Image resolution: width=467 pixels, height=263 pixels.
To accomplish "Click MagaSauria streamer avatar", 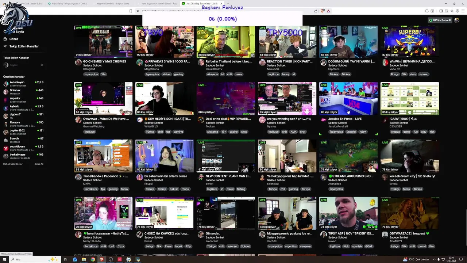I will (x=139, y=62).
